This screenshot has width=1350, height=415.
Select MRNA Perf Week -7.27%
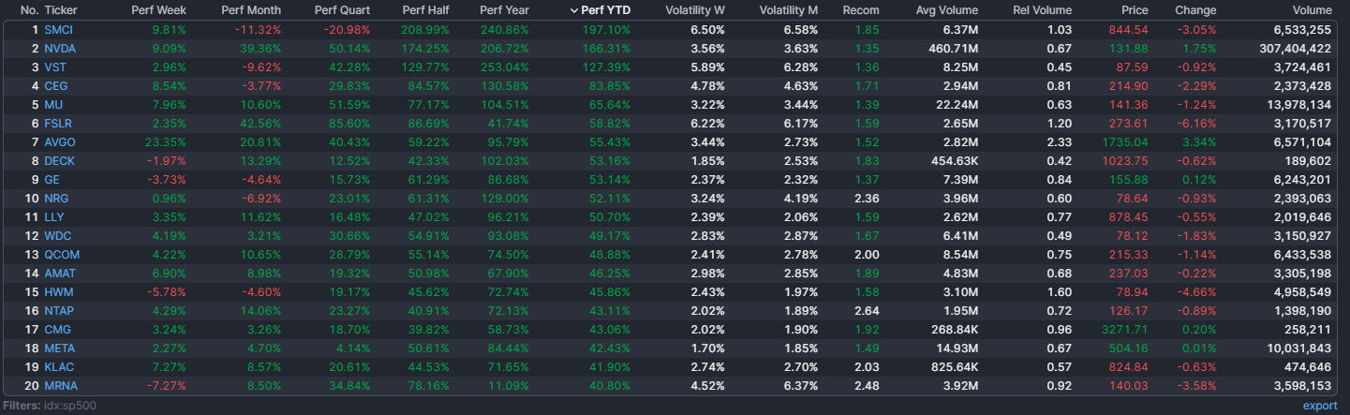pyautogui.click(x=167, y=386)
